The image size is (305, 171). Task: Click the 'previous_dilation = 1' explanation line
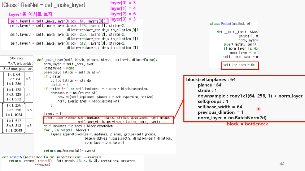221,112
